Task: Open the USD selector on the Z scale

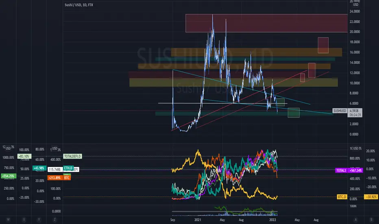Action: coord(55,148)
